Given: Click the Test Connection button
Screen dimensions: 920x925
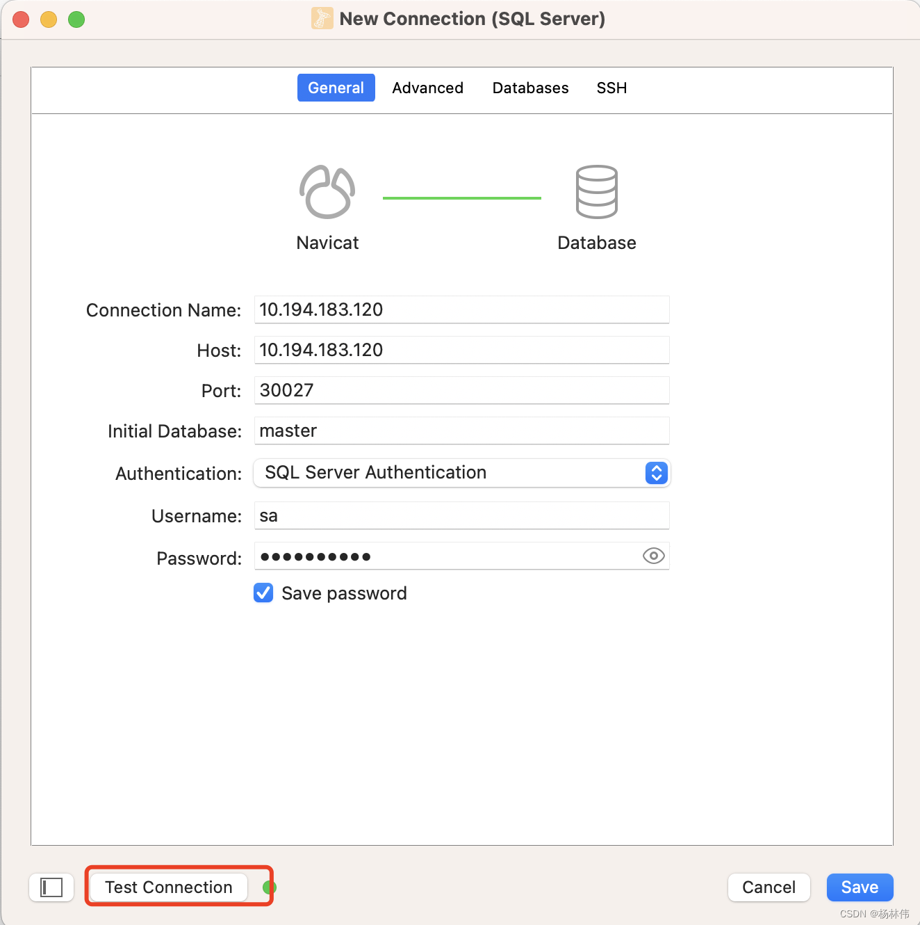Looking at the screenshot, I should [169, 887].
